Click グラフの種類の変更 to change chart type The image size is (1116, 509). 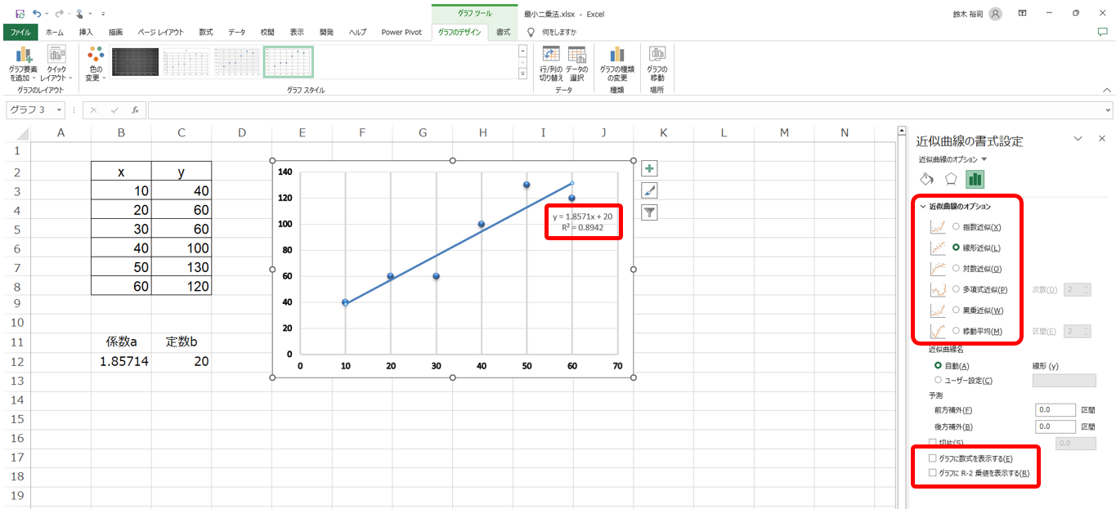pyautogui.click(x=616, y=64)
